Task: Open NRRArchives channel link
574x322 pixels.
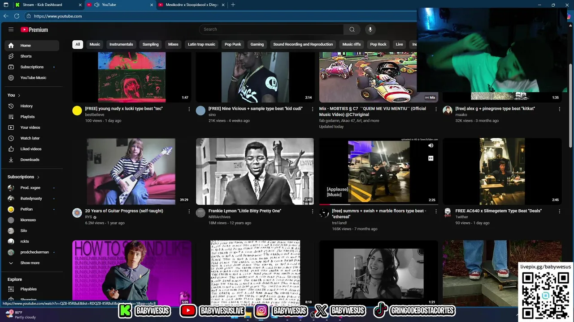Action: pos(219,217)
